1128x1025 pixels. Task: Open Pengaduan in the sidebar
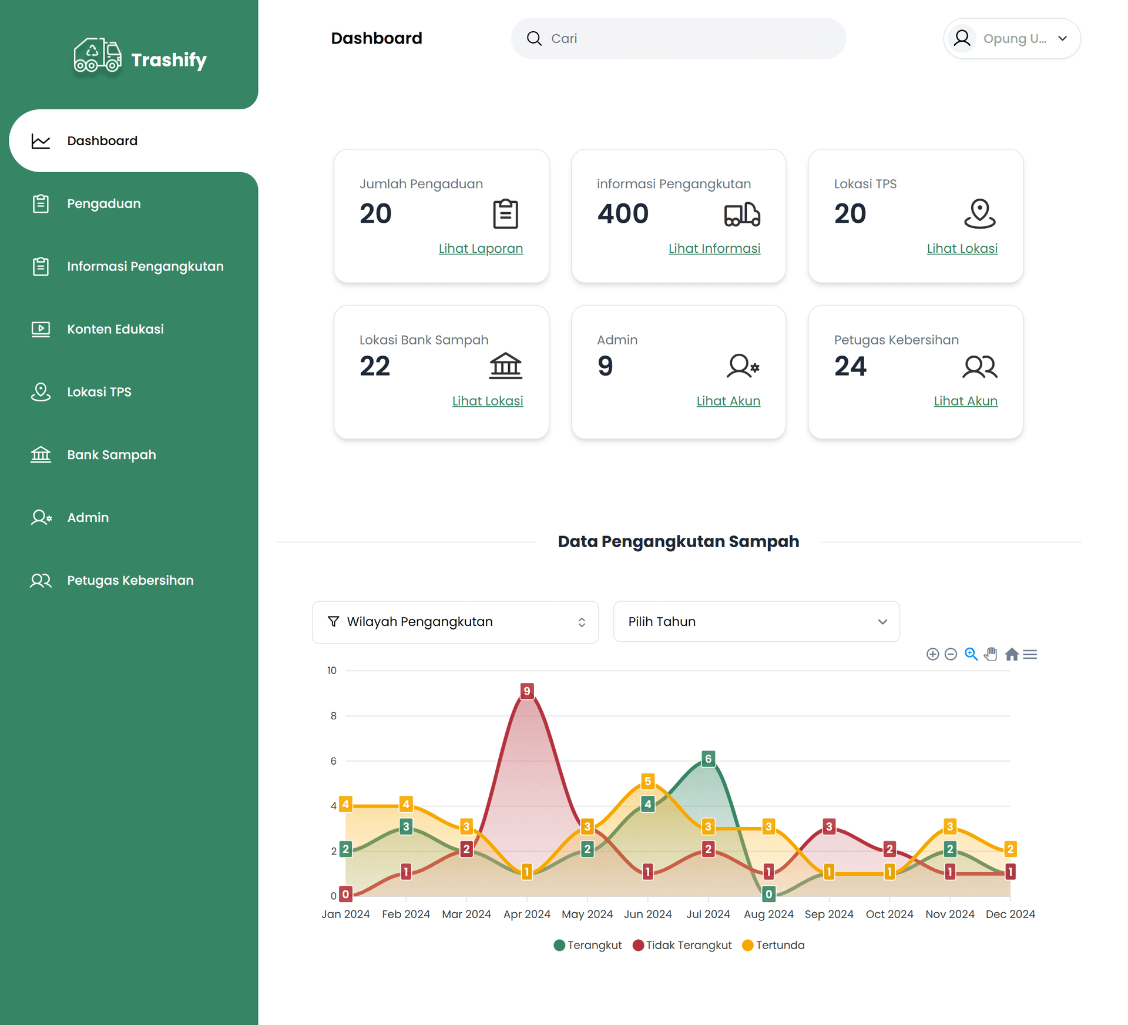[134, 203]
